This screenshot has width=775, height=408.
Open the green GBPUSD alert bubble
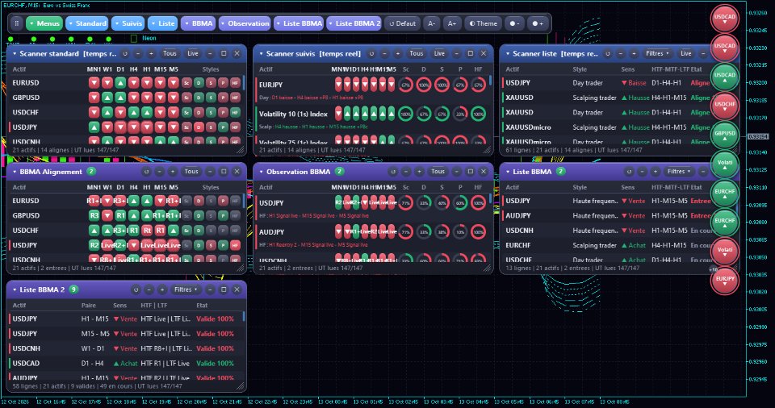coord(725,133)
